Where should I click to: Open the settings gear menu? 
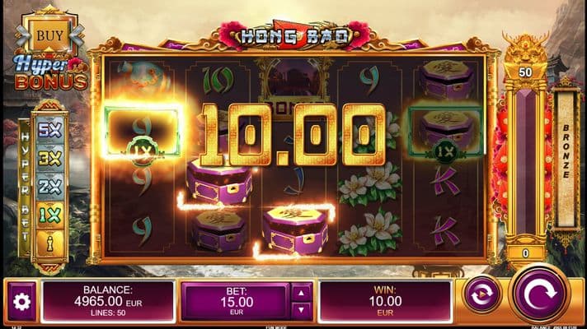tap(21, 301)
